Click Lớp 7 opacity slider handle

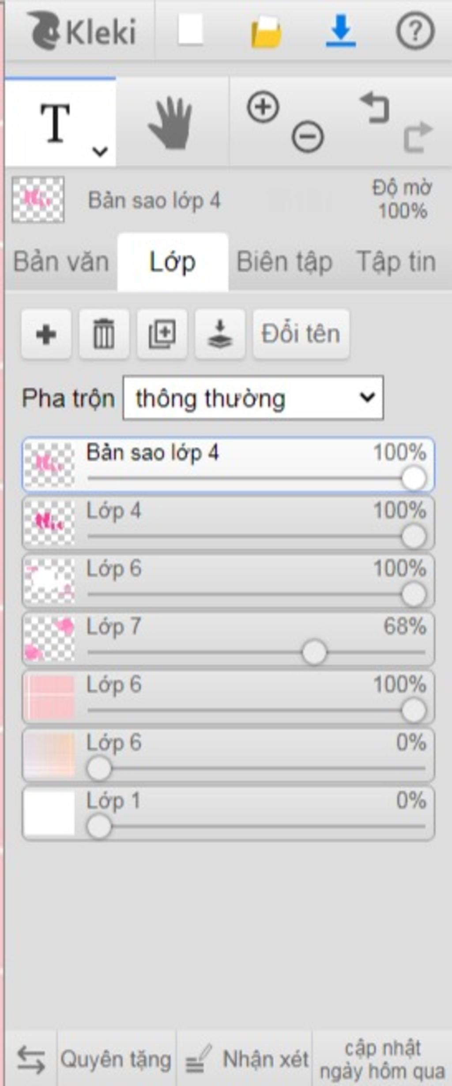pos(314,652)
